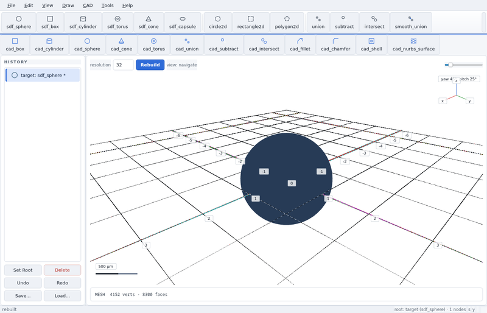Focus the resolution input field
Image resolution: width=487 pixels, height=313 pixels.
coord(124,65)
